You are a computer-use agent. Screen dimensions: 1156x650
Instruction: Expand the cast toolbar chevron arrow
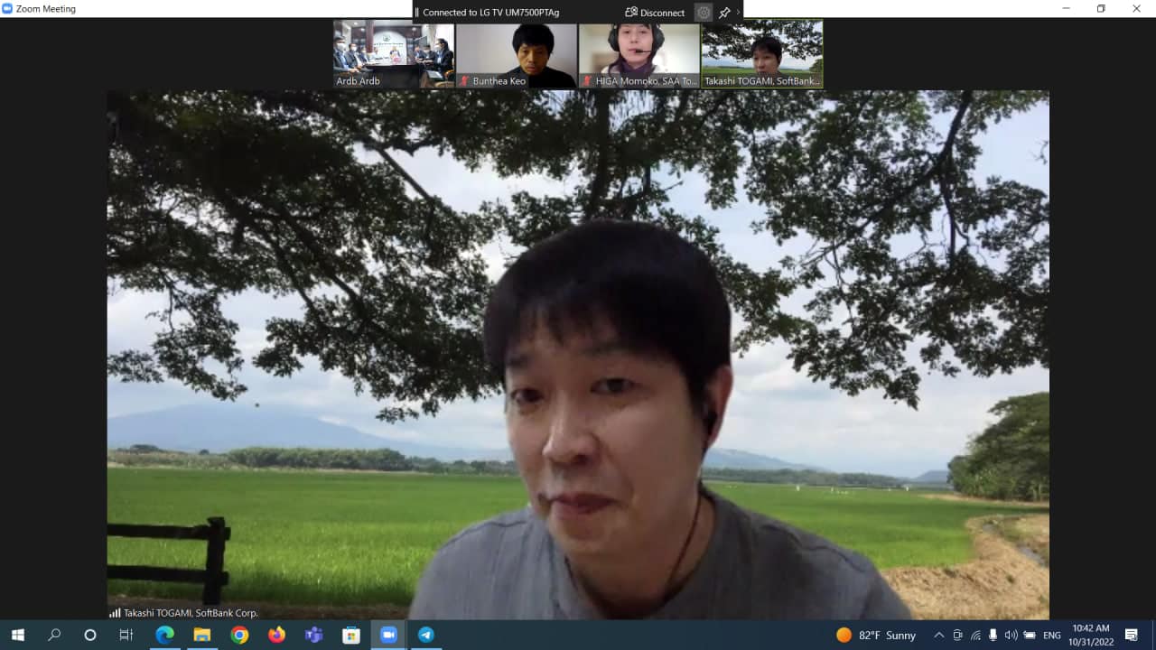click(x=738, y=13)
